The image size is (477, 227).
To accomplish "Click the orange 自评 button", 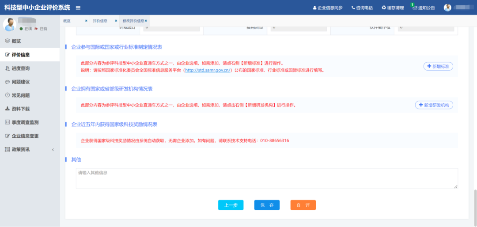I will (303, 205).
